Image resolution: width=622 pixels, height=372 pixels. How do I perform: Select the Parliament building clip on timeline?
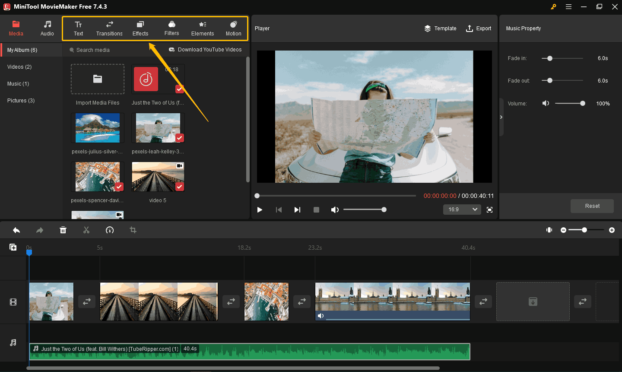[393, 302]
